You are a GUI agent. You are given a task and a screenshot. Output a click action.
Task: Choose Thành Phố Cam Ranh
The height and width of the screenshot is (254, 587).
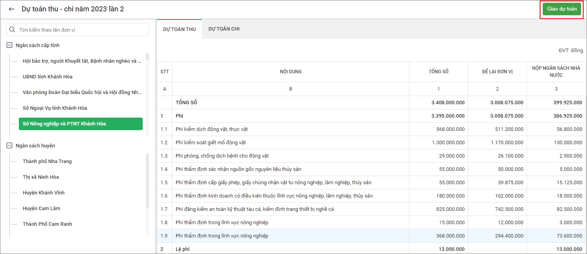47,224
